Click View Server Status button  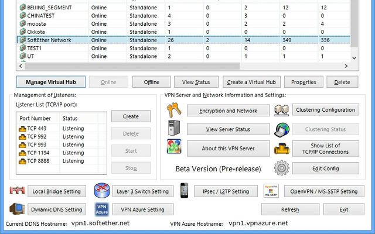(x=228, y=129)
